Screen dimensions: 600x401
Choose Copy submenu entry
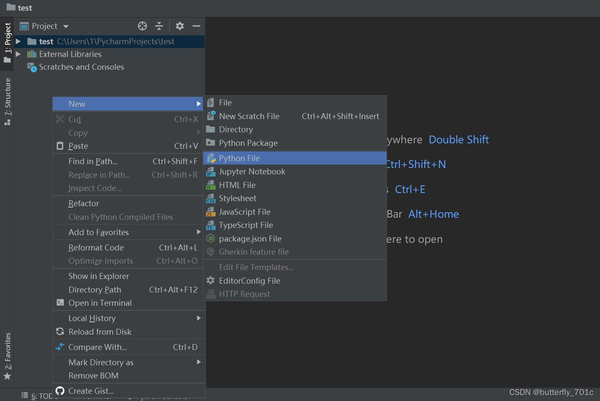pyautogui.click(x=128, y=133)
